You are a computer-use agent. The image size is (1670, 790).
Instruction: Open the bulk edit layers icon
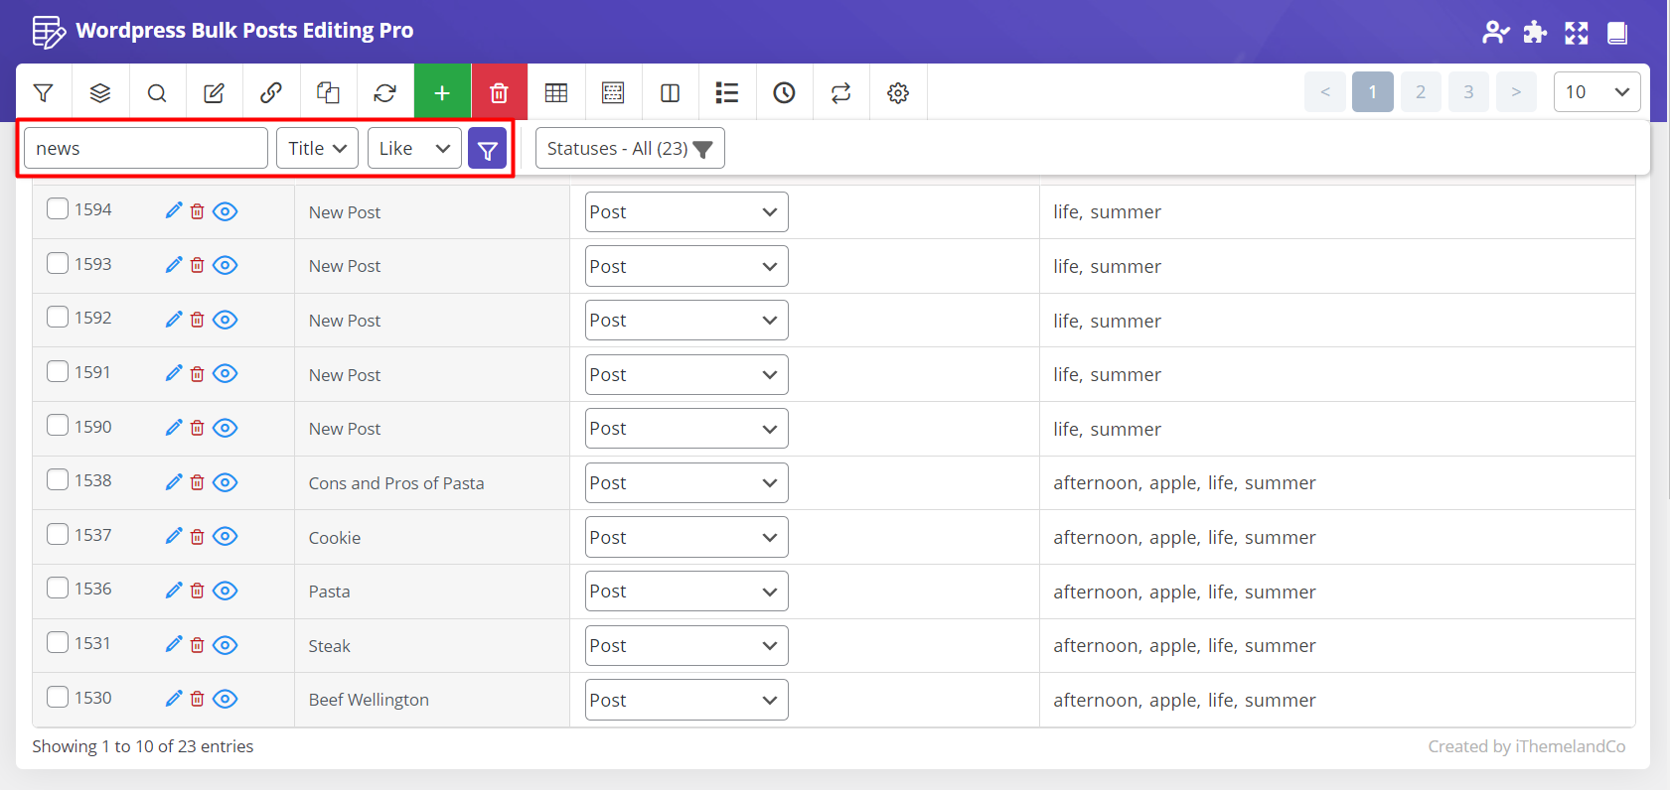99,92
